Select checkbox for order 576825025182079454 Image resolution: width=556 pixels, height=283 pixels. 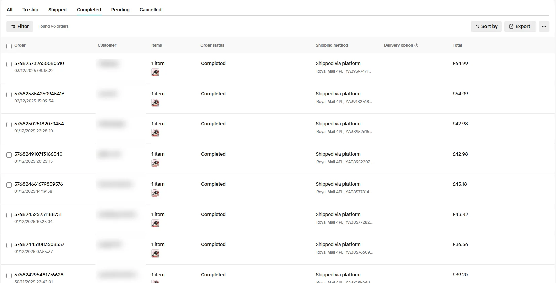tap(9, 125)
